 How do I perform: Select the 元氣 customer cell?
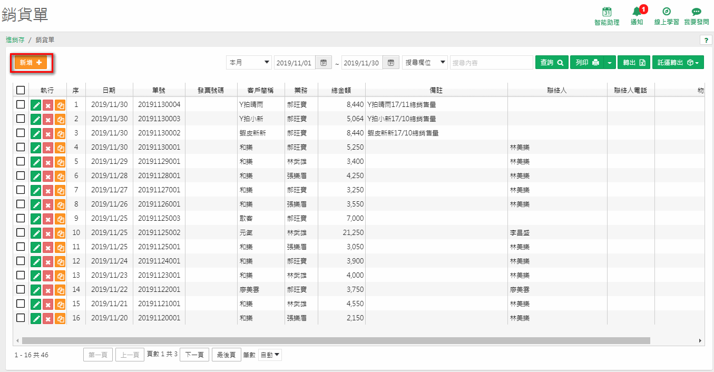coord(261,232)
